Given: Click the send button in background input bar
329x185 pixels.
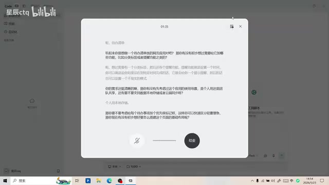Looking at the screenshot, I should pyautogui.click(x=282, y=155).
